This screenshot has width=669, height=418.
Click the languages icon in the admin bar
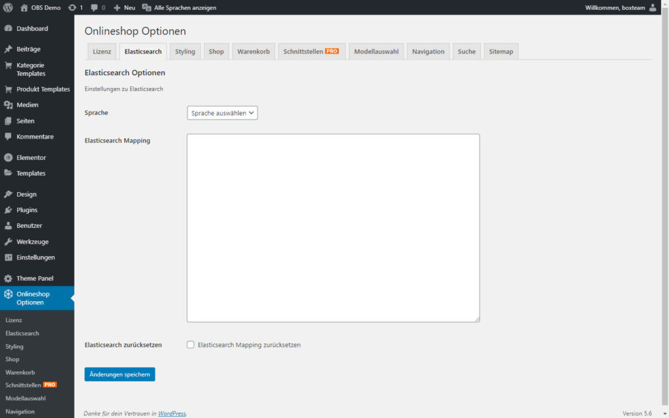pyautogui.click(x=146, y=8)
